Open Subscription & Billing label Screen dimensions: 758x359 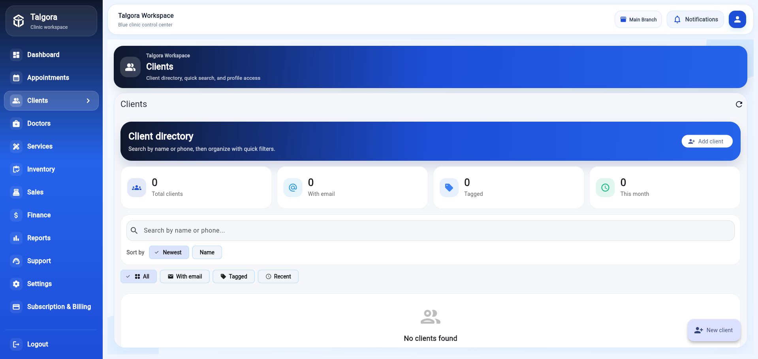click(59, 307)
